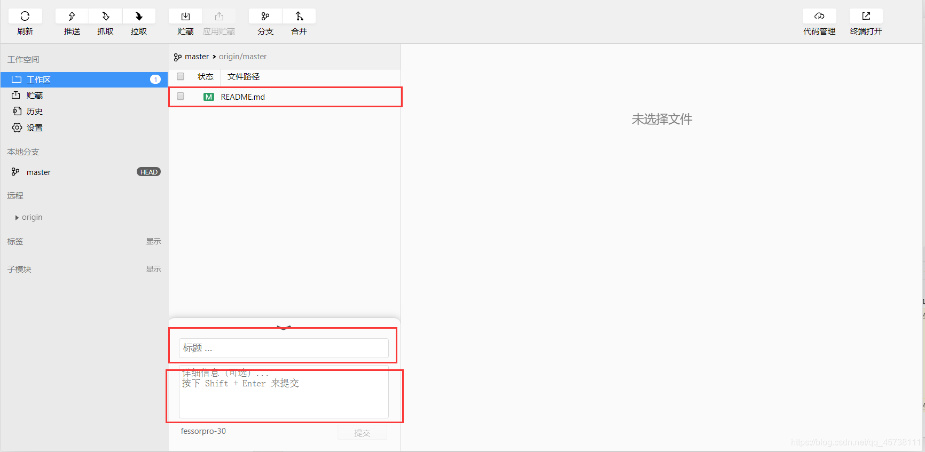Click the workspace change count badge
This screenshot has width=925, height=452.
tap(155, 80)
